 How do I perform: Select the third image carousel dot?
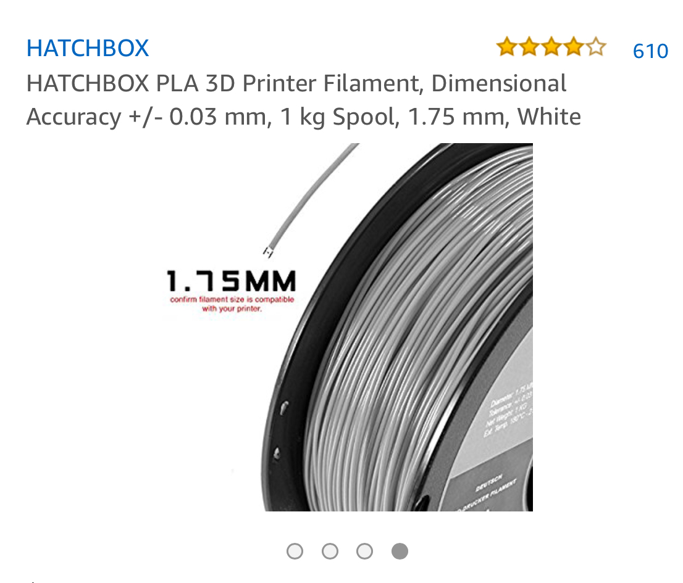click(364, 552)
